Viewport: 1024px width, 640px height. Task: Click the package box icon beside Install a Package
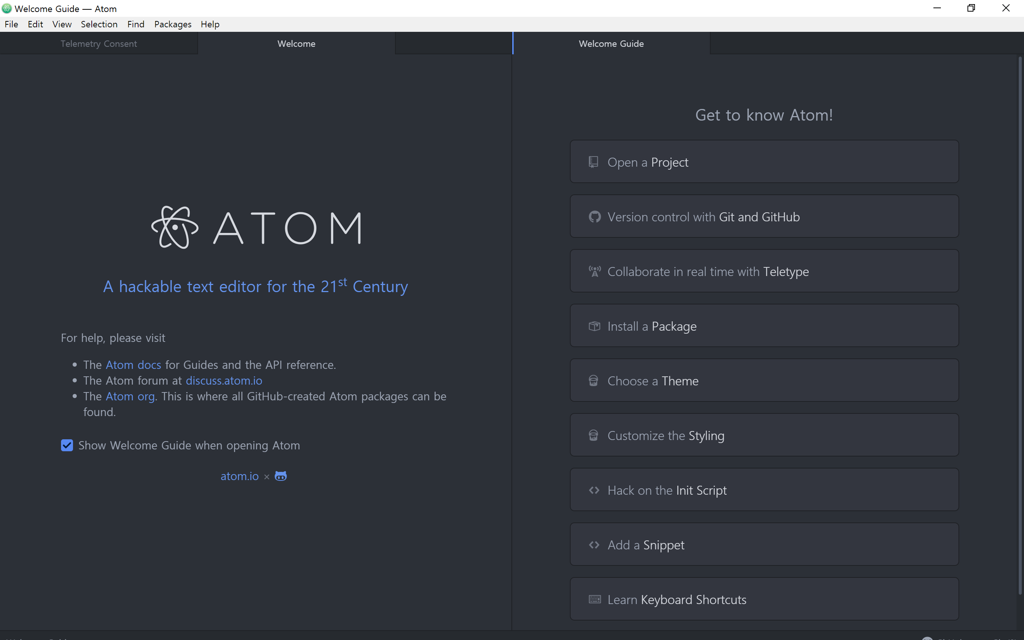(595, 326)
